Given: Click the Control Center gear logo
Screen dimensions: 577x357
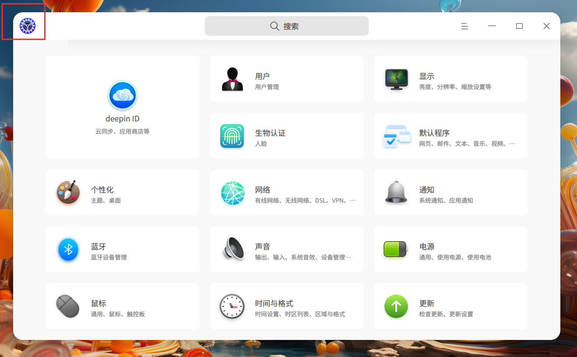Looking at the screenshot, I should click(x=28, y=26).
